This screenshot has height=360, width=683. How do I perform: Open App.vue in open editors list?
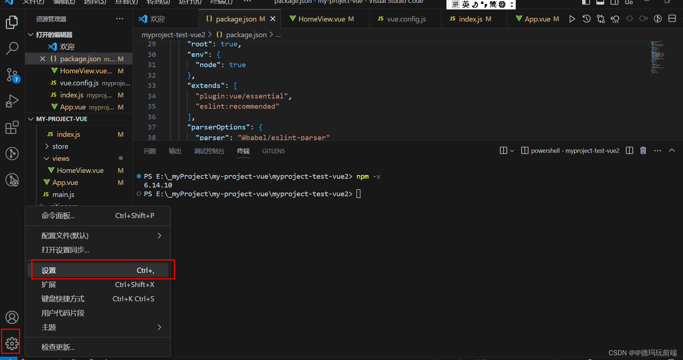point(79,107)
